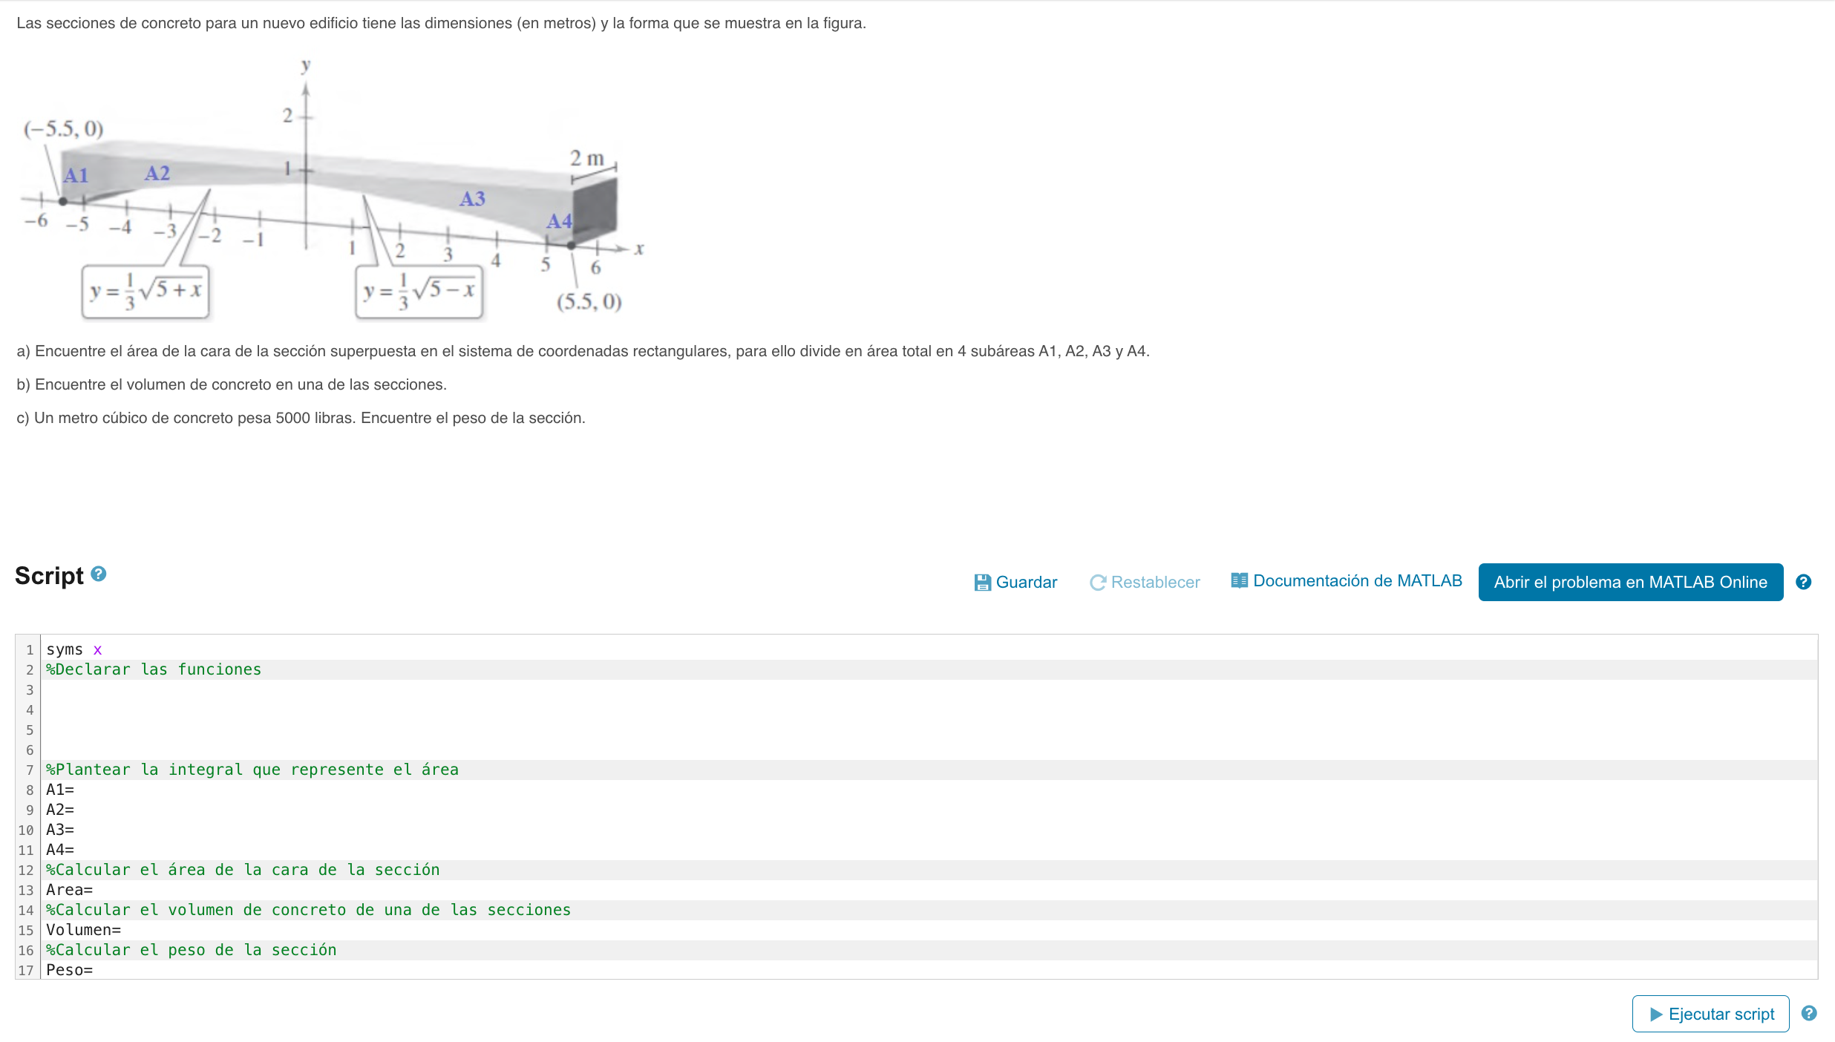Click problem statement part b) text
1835x1042 pixels.
click(x=232, y=384)
